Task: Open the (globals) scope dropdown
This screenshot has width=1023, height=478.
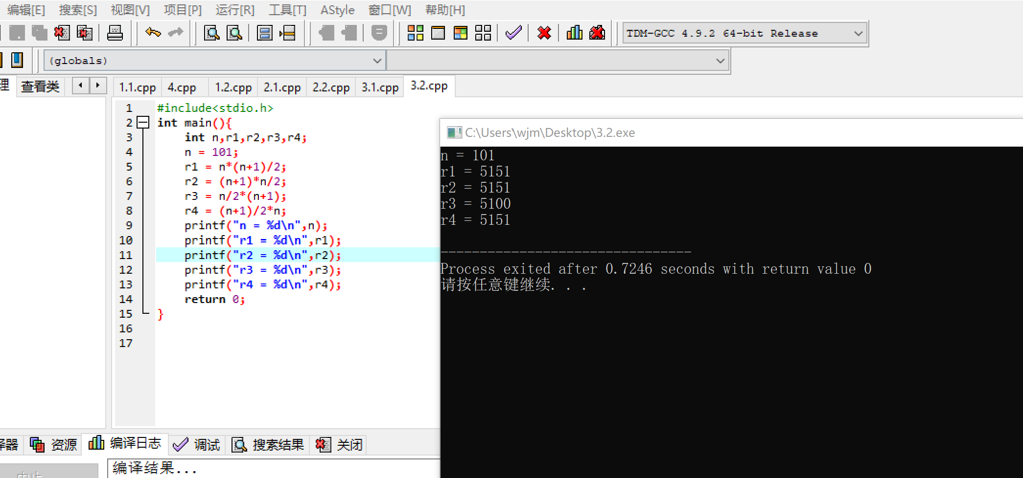Action: click(x=214, y=61)
